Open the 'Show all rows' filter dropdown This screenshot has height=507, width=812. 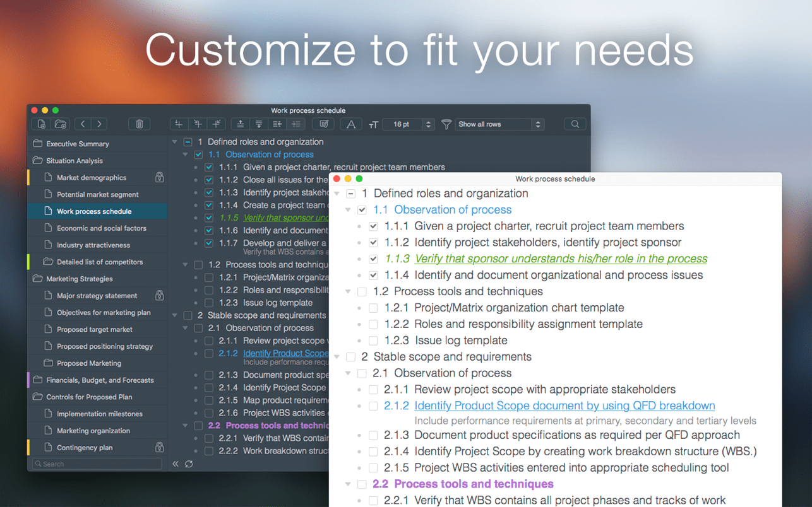point(499,124)
